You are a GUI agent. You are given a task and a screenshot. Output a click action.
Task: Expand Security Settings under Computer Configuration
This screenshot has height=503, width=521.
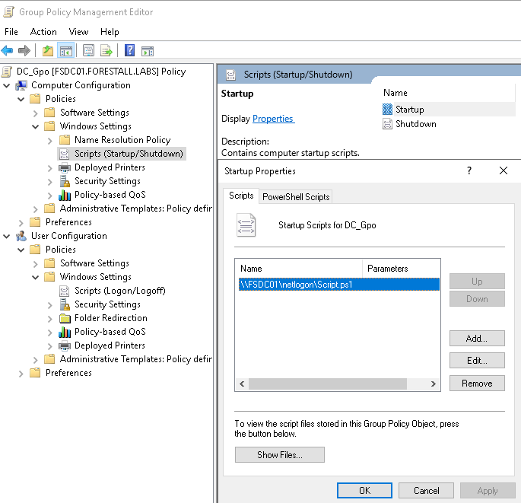(x=50, y=181)
